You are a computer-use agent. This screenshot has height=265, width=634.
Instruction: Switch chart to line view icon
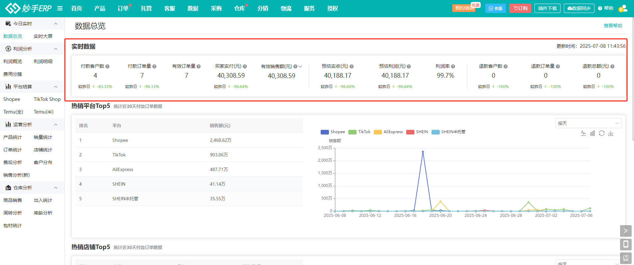(583, 133)
